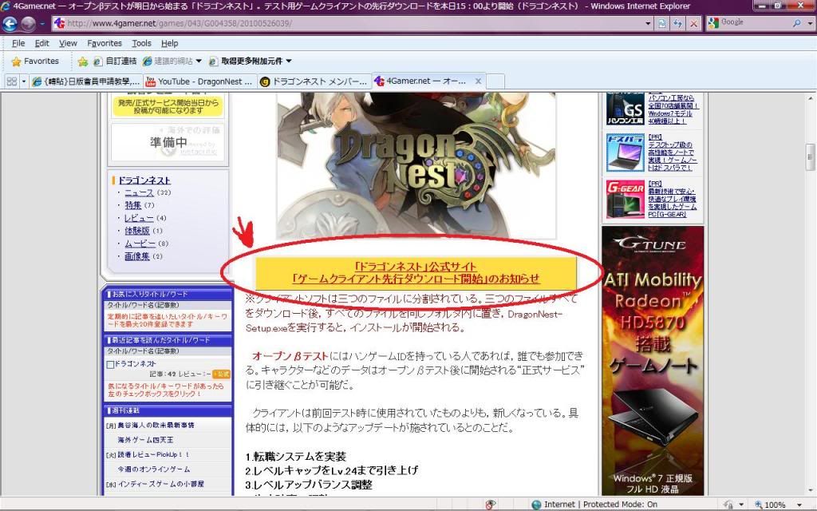Open the File menu

tap(18, 43)
